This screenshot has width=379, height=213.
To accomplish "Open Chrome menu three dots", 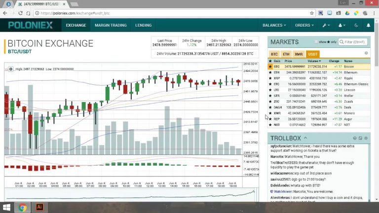I will click(x=374, y=13).
